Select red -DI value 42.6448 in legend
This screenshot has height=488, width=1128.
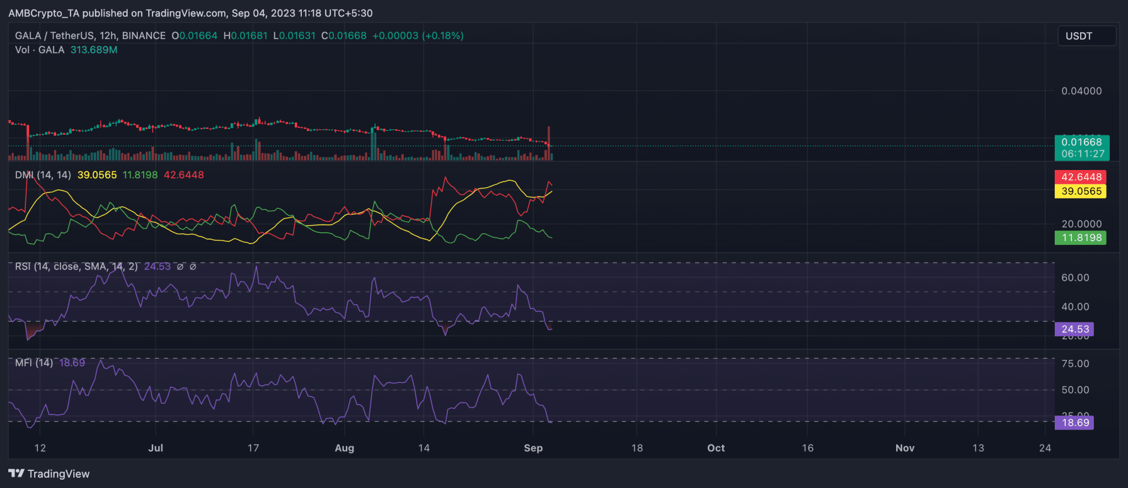184,175
